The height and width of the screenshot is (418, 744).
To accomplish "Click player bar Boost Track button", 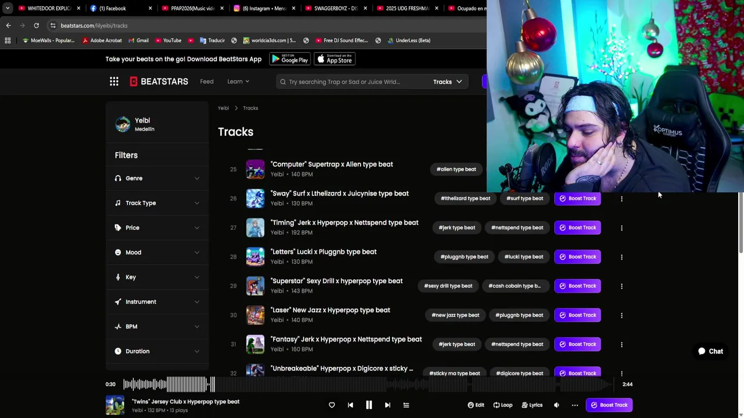I will point(609,405).
